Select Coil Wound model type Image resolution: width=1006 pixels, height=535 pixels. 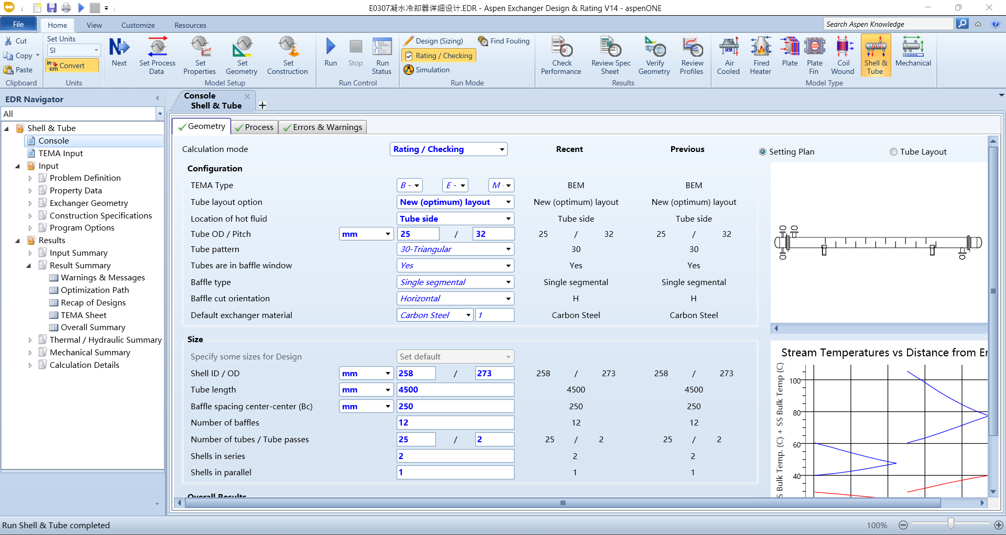point(843,56)
